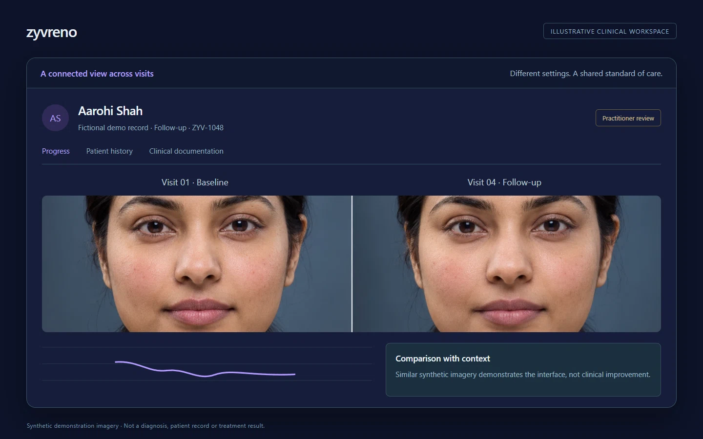Click the Visit 01 Baseline photo
The height and width of the screenshot is (439, 703).
pos(196,264)
